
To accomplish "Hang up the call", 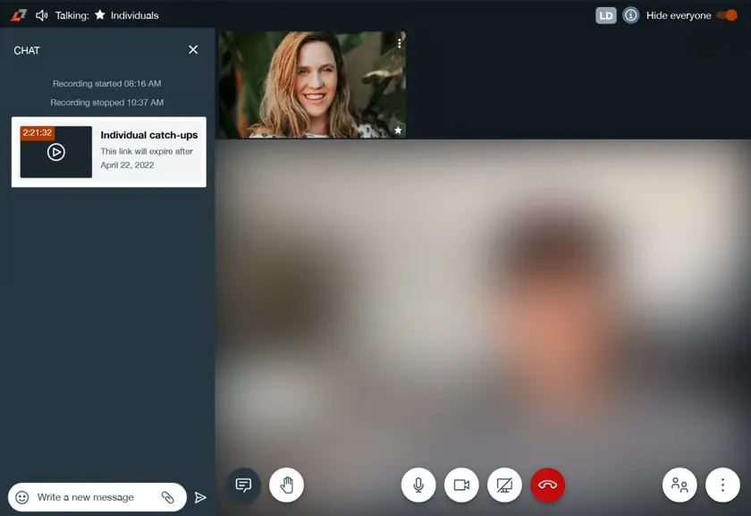I will coord(548,485).
